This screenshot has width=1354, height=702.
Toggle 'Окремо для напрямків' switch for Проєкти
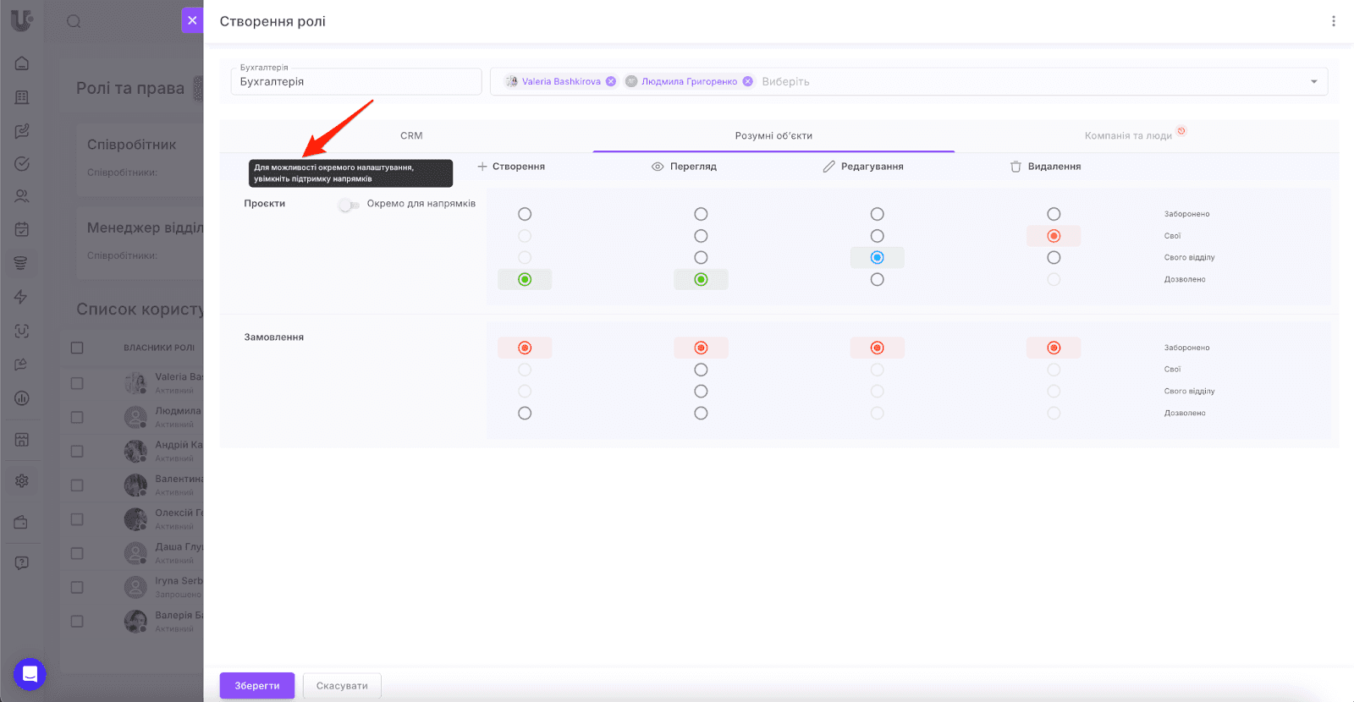pos(349,205)
